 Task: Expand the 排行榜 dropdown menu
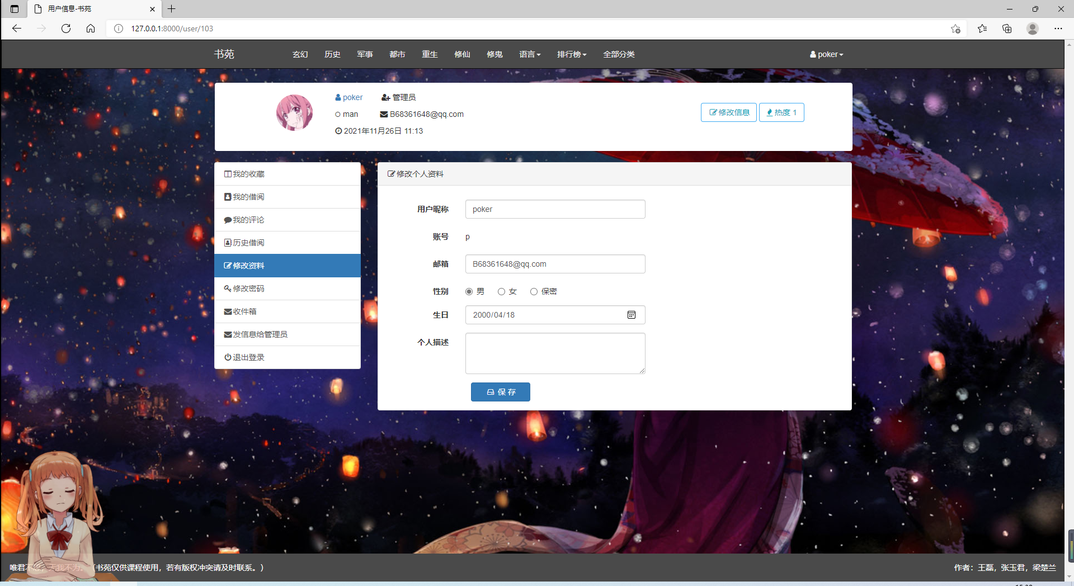pyautogui.click(x=572, y=54)
